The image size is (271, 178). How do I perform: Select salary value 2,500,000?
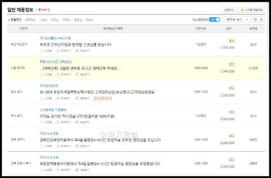(x=227, y=95)
